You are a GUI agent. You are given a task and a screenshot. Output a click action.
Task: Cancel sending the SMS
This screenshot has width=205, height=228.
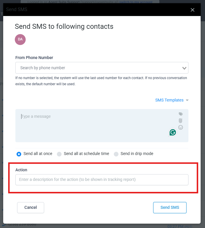coord(30,208)
